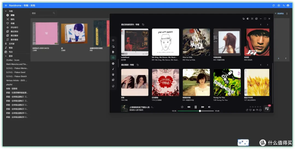The image size is (295, 149).
Task: Open the user account icon in Navidrome header
Action: click(x=288, y=5)
